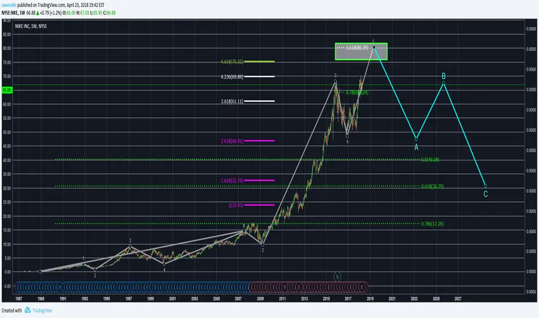The width and height of the screenshot is (539, 318).
Task: Click the 4.236(69.89) Fibonacci label
Action: [x=232, y=77]
